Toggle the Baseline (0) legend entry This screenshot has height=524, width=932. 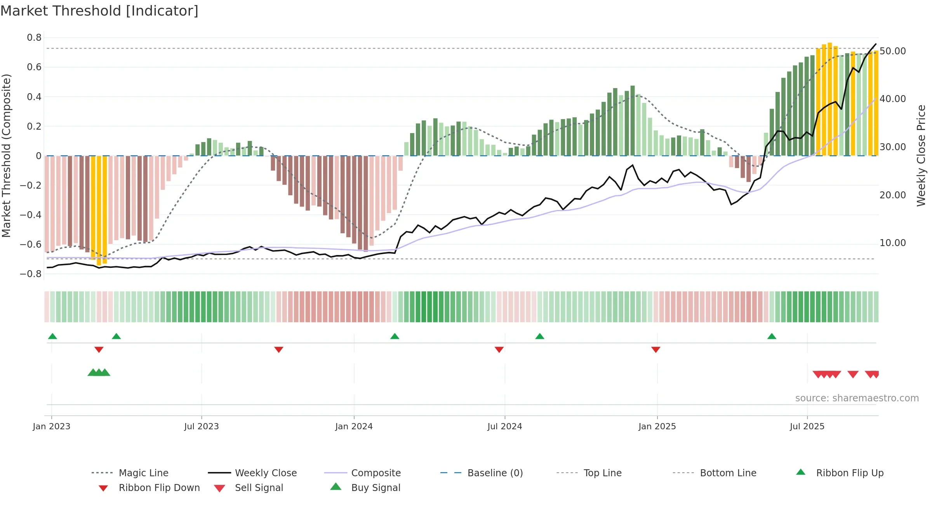pos(482,473)
